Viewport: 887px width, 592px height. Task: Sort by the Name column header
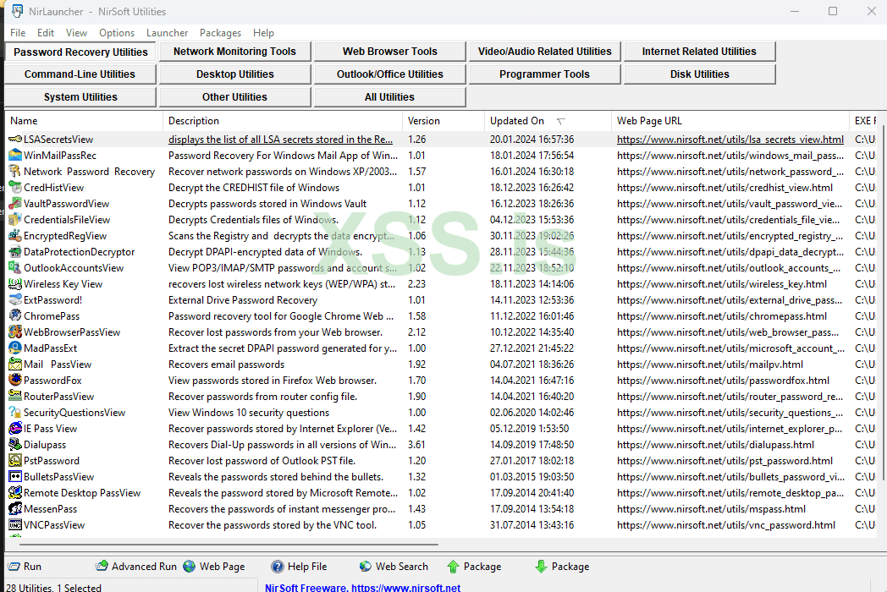84,120
